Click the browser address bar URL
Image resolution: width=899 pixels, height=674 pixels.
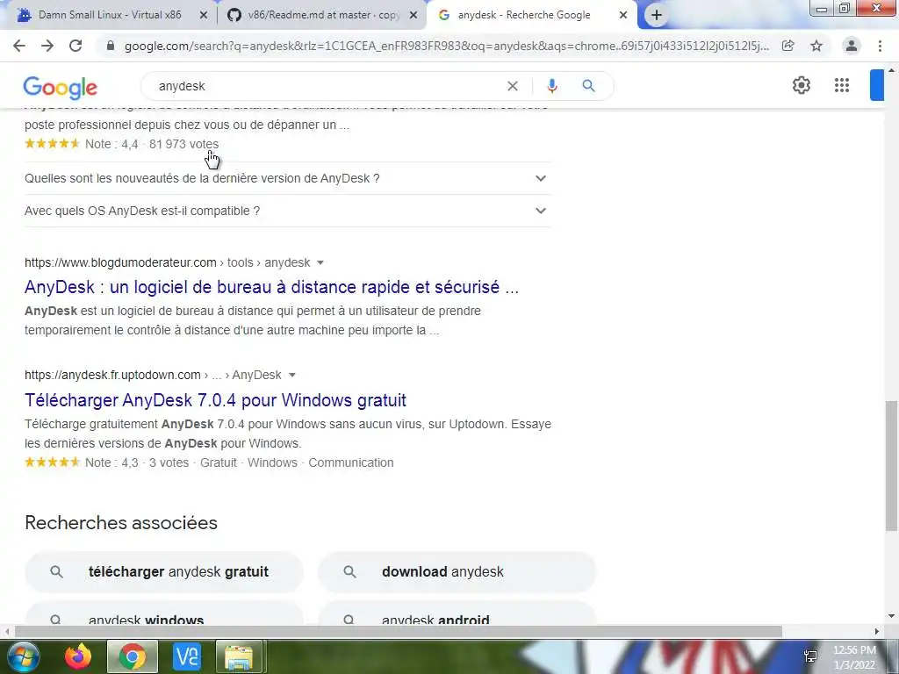[x=446, y=46]
